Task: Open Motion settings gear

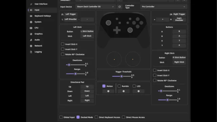Action: 108,91
